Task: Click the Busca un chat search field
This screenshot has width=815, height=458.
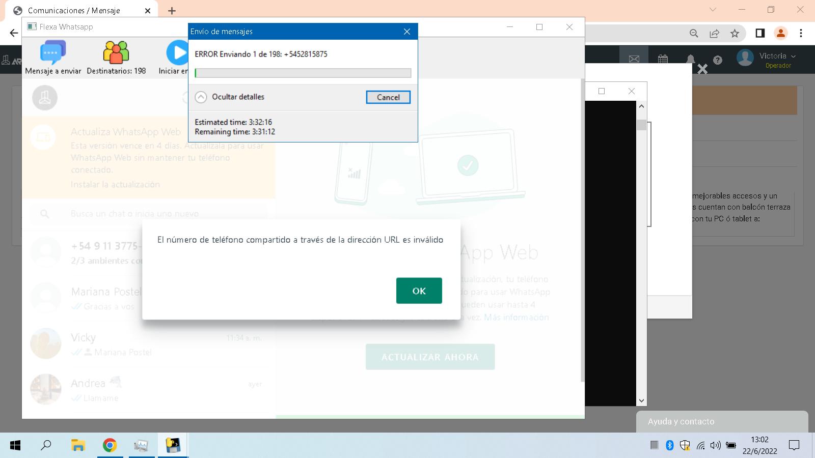Action: pos(149,214)
